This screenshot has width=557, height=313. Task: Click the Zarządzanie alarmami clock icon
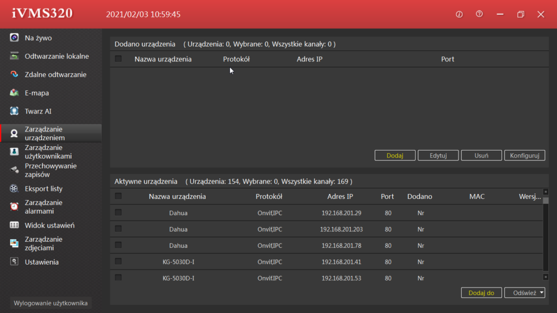14,207
